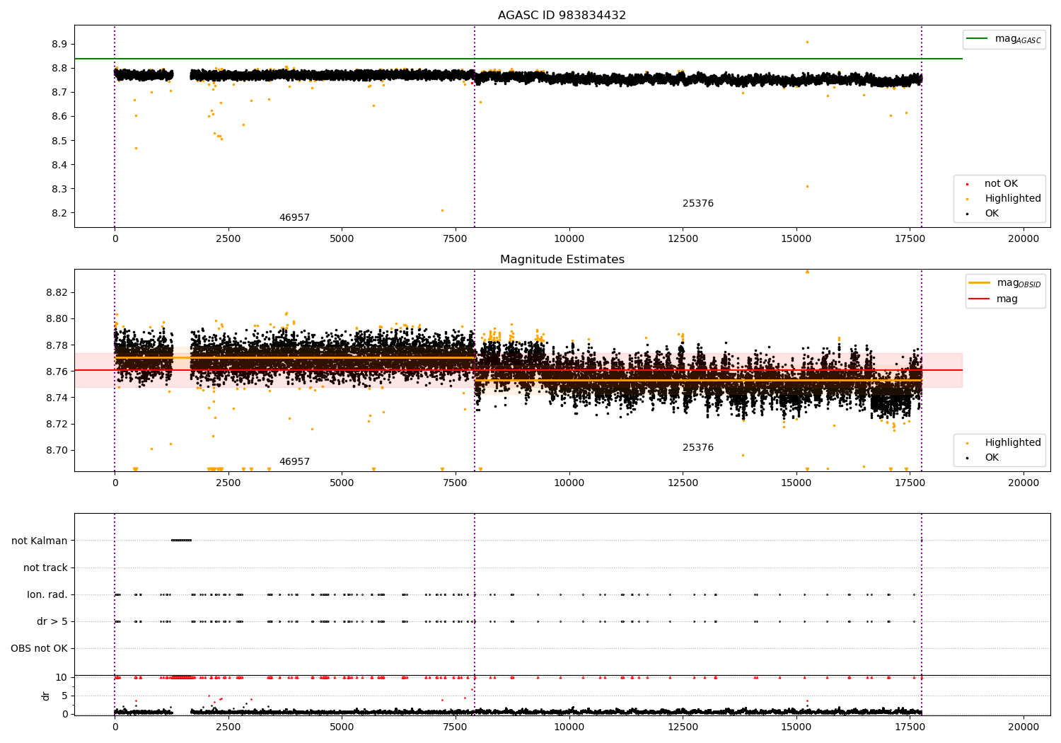Click the 'Magnitude Estimates' plot title

point(562,259)
